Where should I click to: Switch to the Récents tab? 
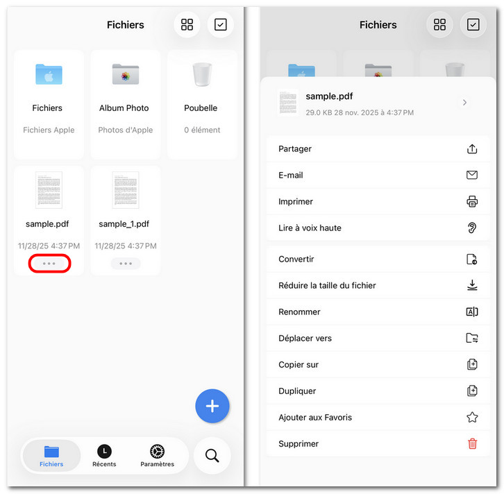coord(104,456)
